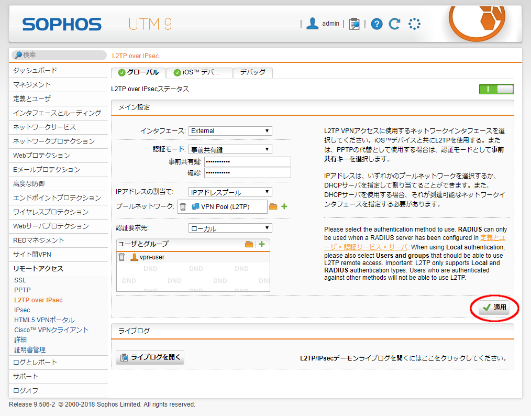Open the 認証モード dropdown

(x=230, y=149)
